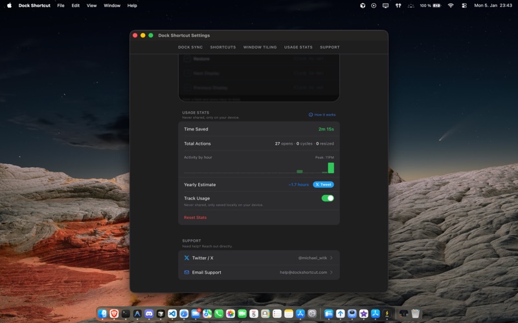Viewport: 518px width, 323px height.
Task: Open the File menu
Action: (x=61, y=6)
